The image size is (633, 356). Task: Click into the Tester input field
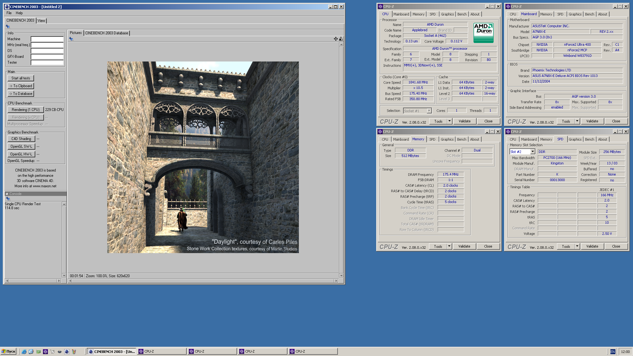47,62
